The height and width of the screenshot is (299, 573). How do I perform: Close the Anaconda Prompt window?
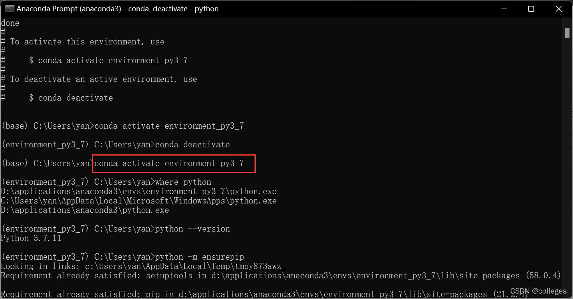[559, 9]
